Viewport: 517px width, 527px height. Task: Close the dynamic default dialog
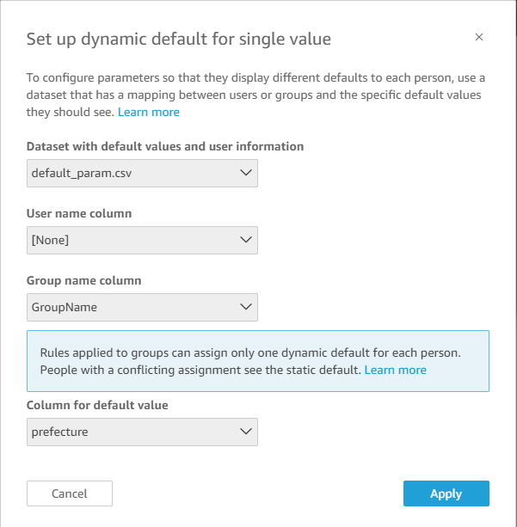pyautogui.click(x=479, y=37)
